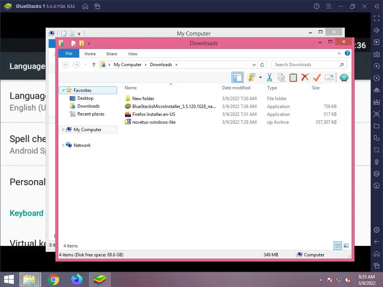Click the quick access Properties icon in title bar
The height and width of the screenshot is (287, 383).
tap(73, 43)
